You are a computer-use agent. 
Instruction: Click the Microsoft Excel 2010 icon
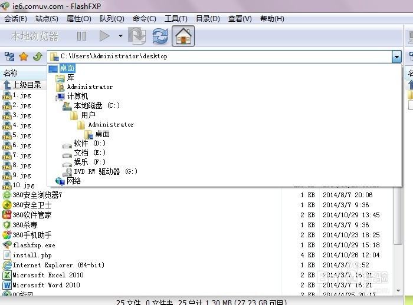[x=7, y=275]
